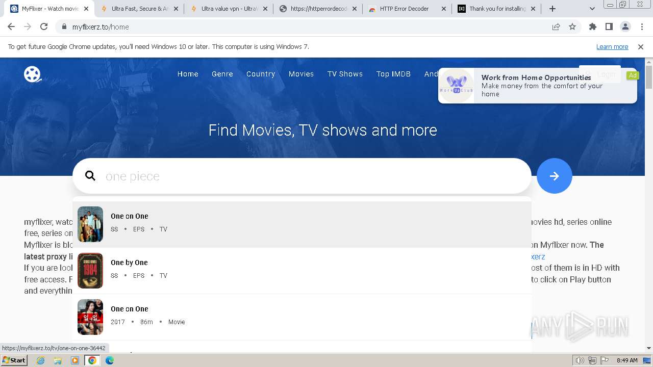Select the One by One TV suggestion

coord(302,271)
